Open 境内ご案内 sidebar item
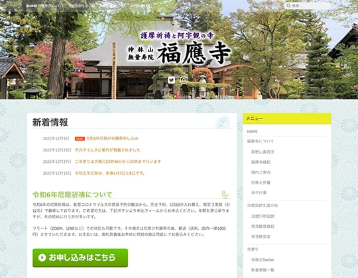The height and width of the screenshot is (278, 358). [x=261, y=172]
